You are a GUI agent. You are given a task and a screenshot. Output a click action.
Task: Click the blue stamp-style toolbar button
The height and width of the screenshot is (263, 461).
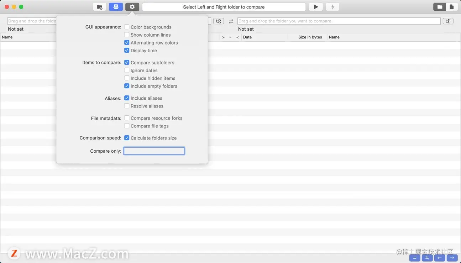click(x=116, y=7)
